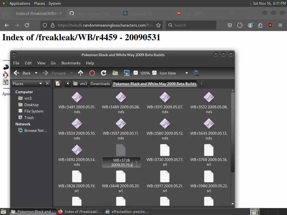Open the Firefox hamburger menu
The image size is (287, 215).
[x=280, y=25]
